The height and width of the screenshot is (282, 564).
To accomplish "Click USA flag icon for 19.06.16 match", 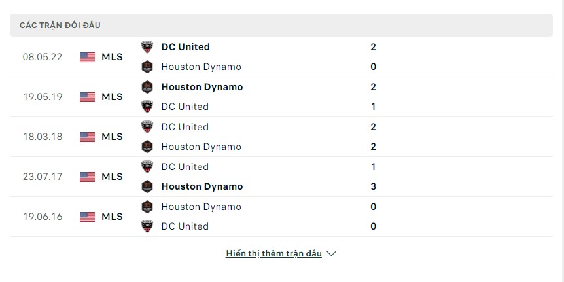I will coord(88,217).
